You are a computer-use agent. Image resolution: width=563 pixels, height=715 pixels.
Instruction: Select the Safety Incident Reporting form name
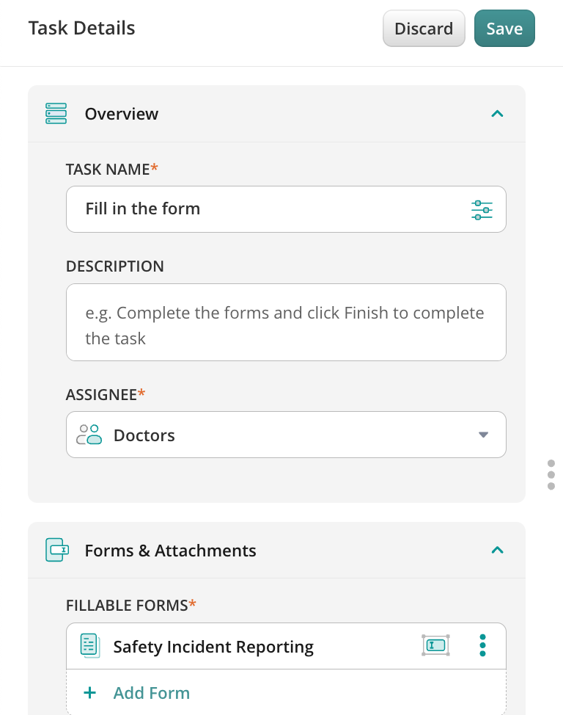point(213,647)
